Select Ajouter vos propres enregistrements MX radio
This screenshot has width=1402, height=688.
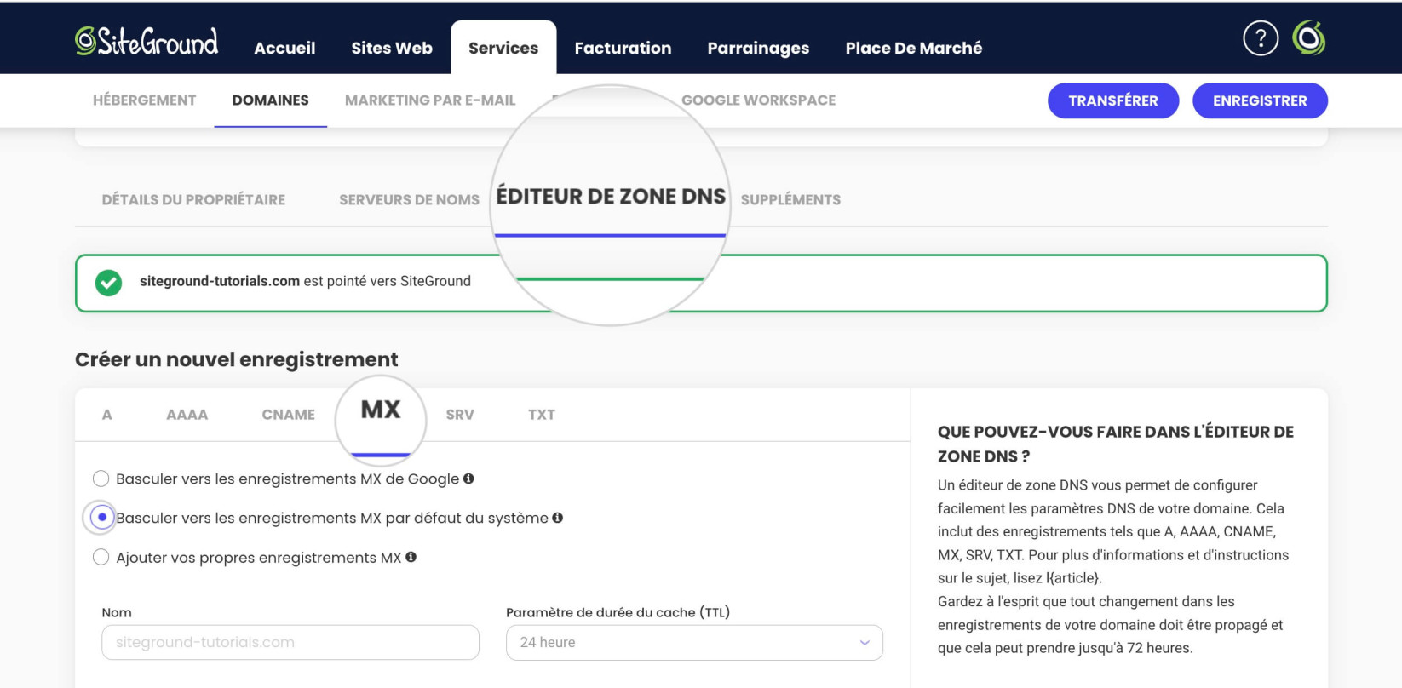(101, 557)
